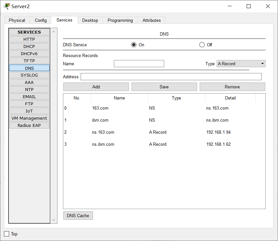
Task: Open the NTP service
Action: click(x=29, y=89)
